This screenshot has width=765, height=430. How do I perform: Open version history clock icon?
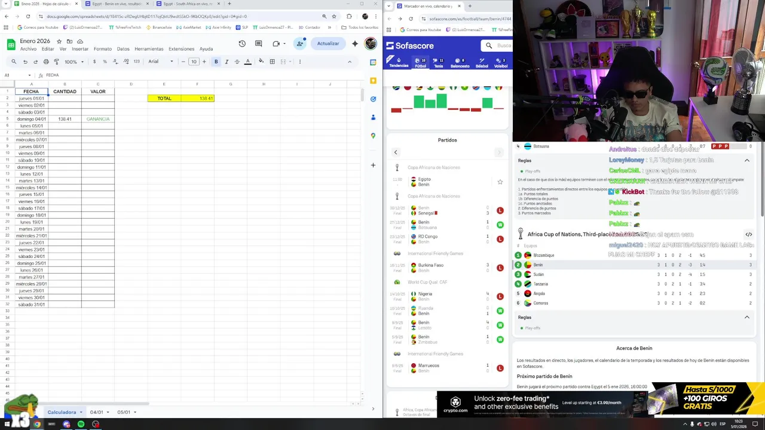coord(242,44)
